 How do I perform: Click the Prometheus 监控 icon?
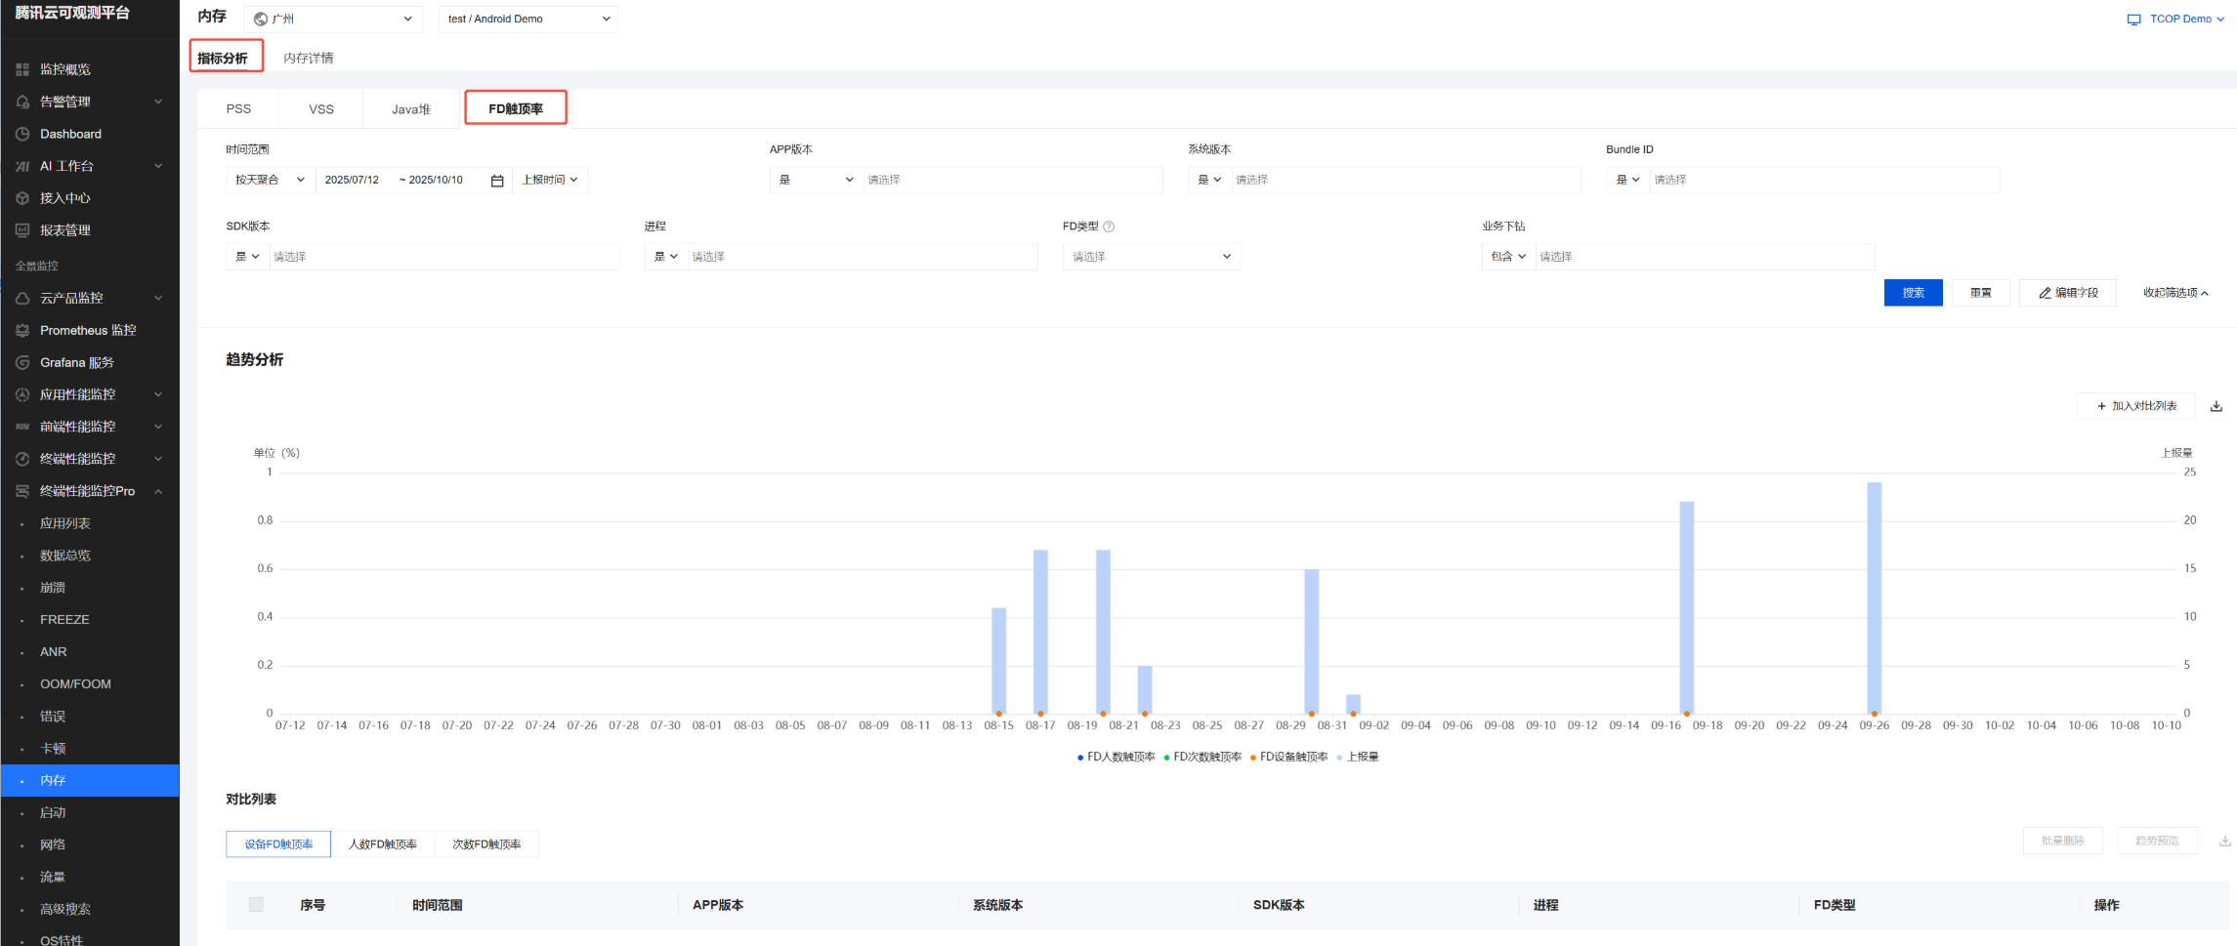(x=22, y=330)
